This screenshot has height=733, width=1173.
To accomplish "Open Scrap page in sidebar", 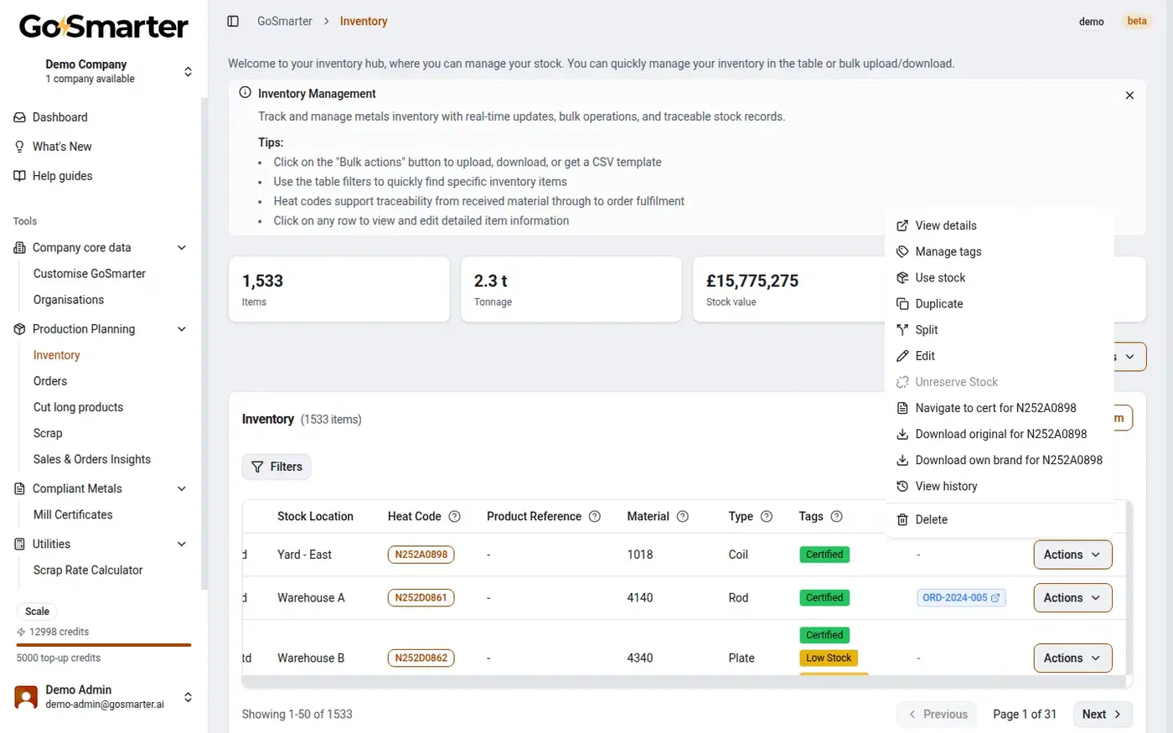I will [x=48, y=433].
